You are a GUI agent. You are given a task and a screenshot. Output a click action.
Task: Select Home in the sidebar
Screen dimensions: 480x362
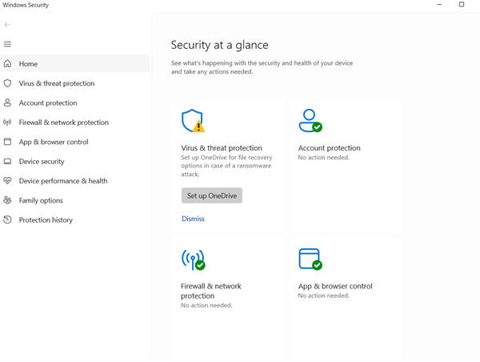pos(29,64)
